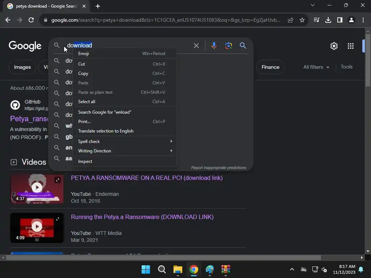
Task: Open the Petya_ranso GitHub result title
Action: click(29, 119)
